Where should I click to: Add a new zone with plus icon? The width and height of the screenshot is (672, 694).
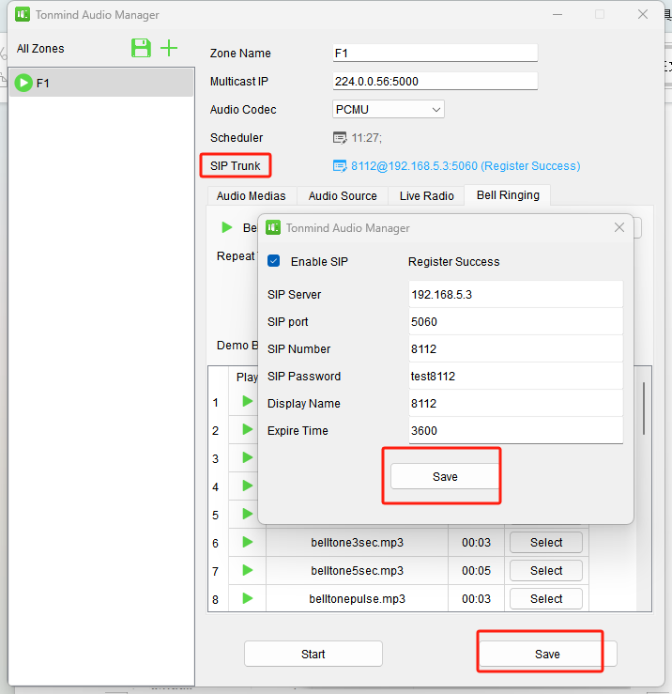tap(169, 48)
